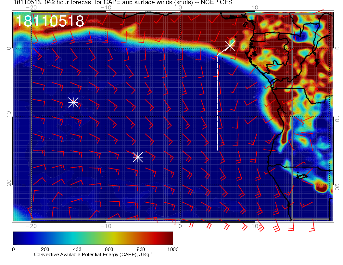Image resolution: width=343 pixels, height=265 pixels.
Task: Select the westernmost white asterisk marker
Action: click(x=73, y=102)
